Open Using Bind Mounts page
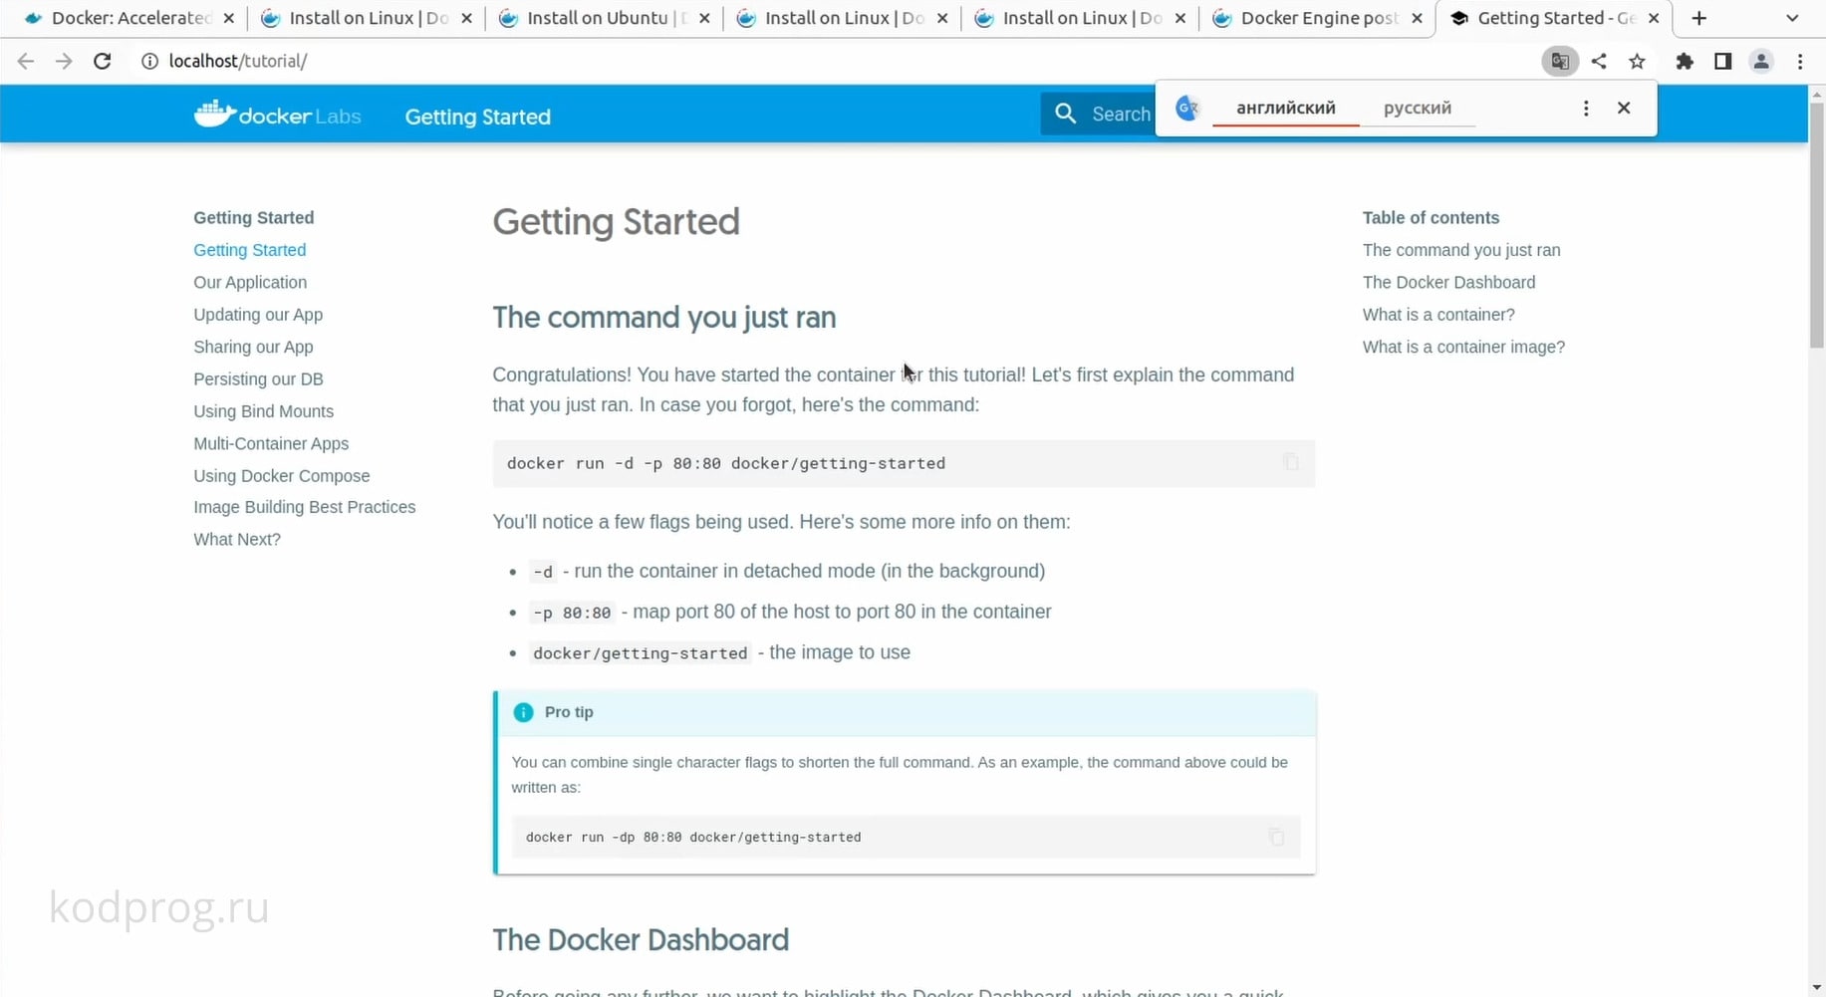Image resolution: width=1826 pixels, height=997 pixels. click(x=263, y=411)
